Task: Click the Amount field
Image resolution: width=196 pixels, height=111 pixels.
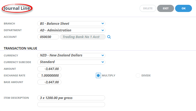Action: click(x=49, y=69)
